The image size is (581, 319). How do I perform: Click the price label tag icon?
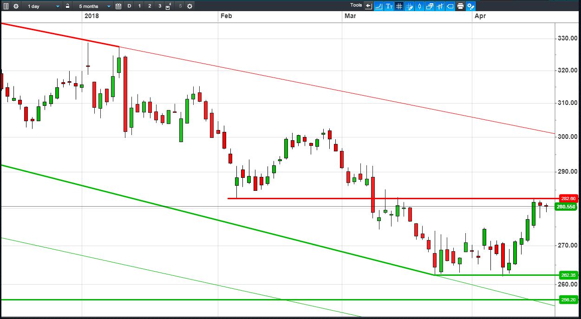(450, 6)
